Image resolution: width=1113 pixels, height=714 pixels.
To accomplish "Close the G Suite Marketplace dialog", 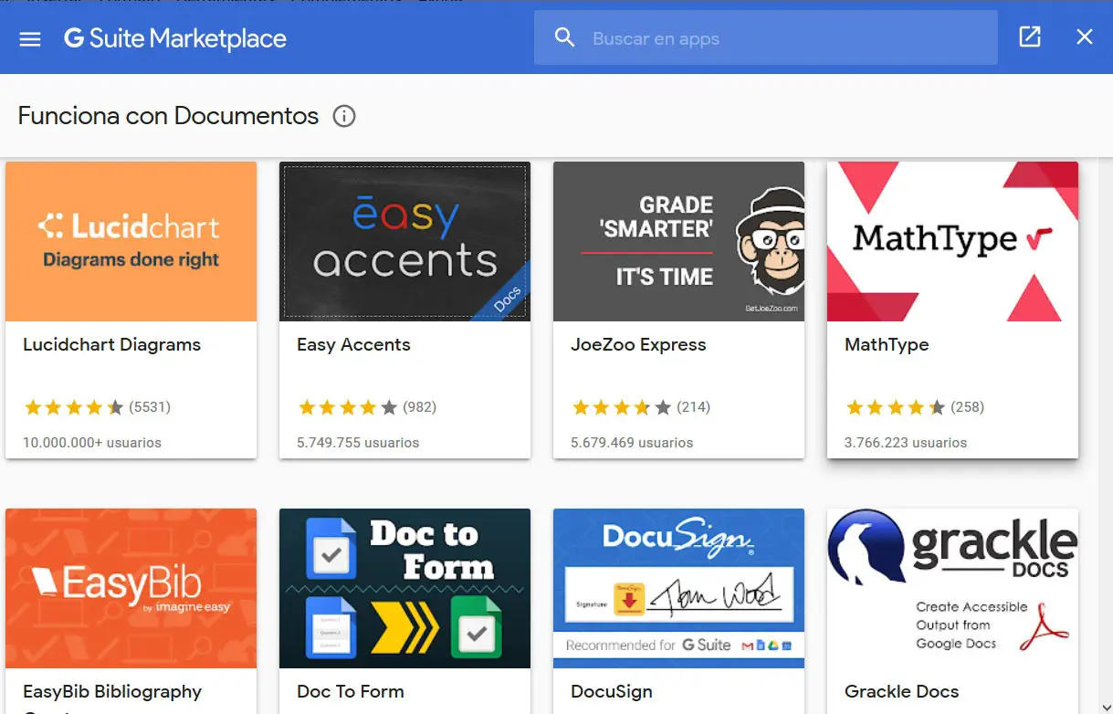I will 1084,37.
